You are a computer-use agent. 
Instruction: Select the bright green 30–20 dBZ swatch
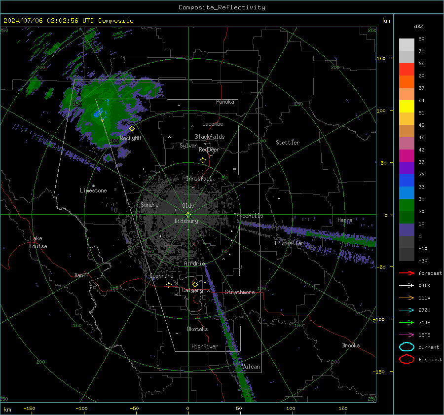(x=407, y=205)
